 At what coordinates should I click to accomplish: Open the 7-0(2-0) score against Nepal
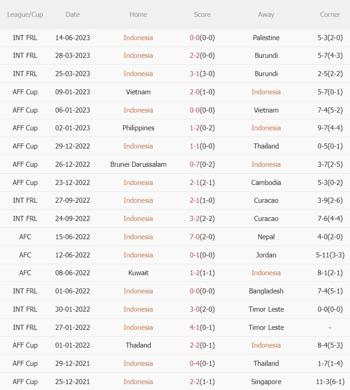(202, 237)
